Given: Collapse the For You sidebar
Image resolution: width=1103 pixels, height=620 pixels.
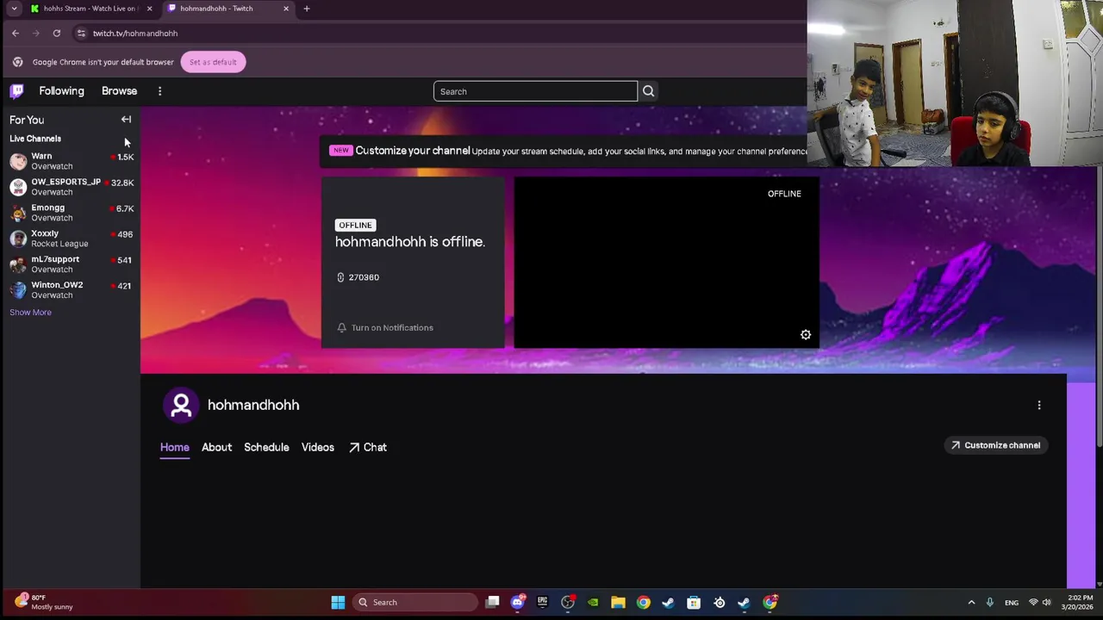Looking at the screenshot, I should [126, 120].
